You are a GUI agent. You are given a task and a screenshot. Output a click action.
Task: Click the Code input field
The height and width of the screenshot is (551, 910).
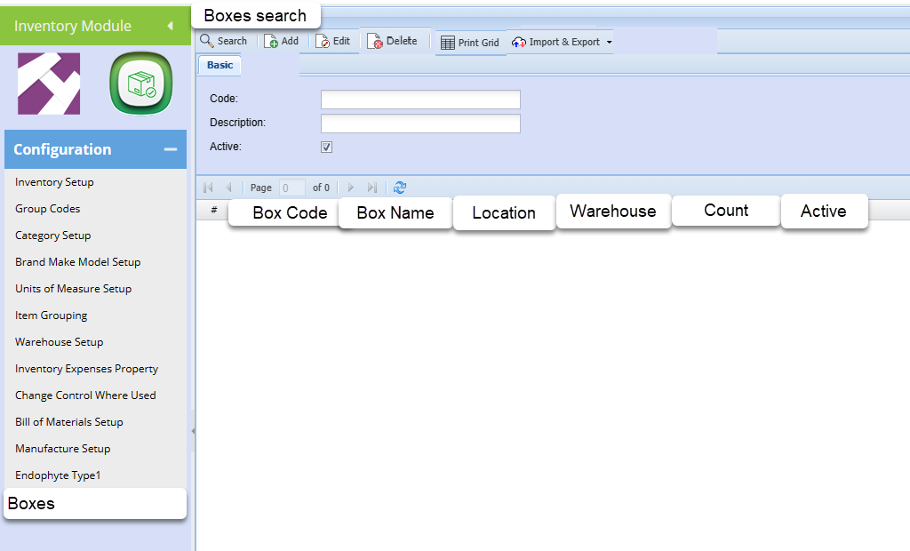click(x=420, y=100)
